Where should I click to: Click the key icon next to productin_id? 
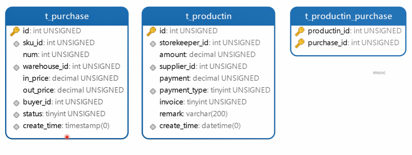click(x=300, y=31)
